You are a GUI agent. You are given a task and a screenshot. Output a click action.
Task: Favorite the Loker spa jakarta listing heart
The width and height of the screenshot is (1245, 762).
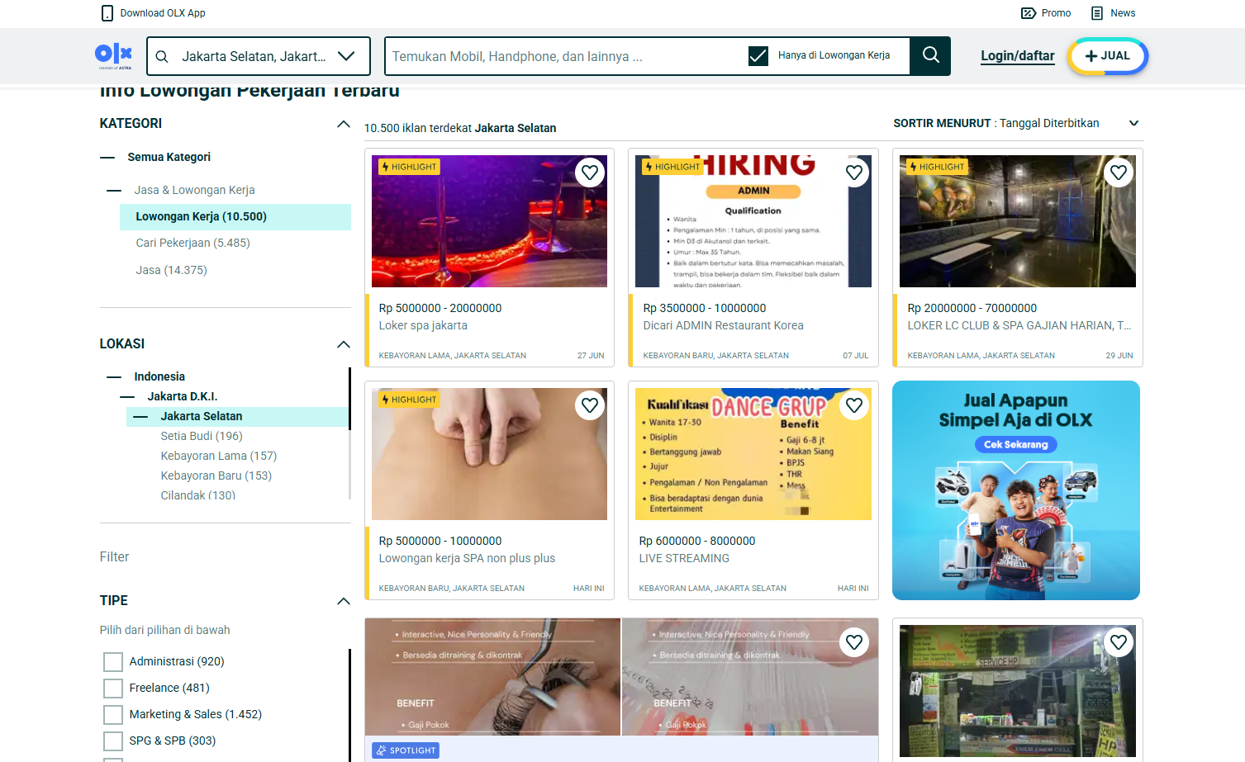[590, 173]
